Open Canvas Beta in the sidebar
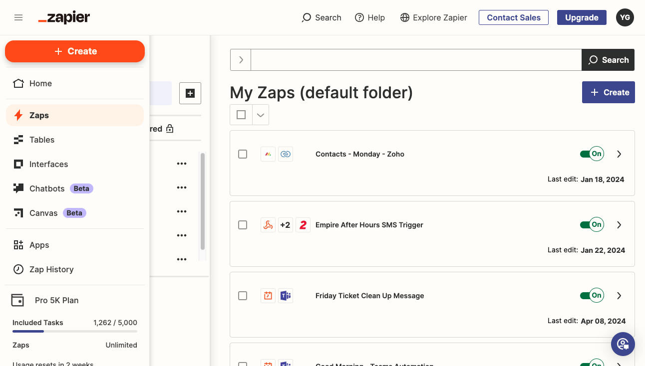The height and width of the screenshot is (366, 645). point(75,213)
